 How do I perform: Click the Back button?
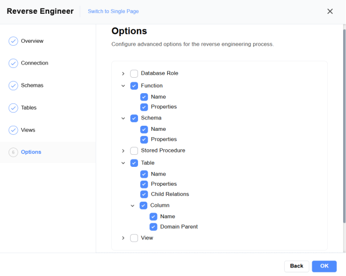(x=297, y=266)
